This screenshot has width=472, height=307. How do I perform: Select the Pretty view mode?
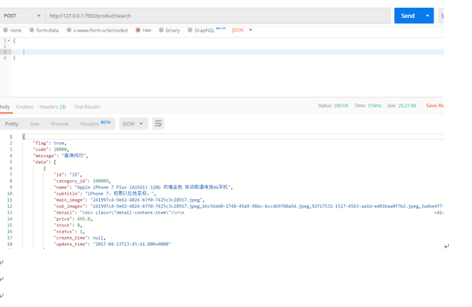click(x=12, y=124)
